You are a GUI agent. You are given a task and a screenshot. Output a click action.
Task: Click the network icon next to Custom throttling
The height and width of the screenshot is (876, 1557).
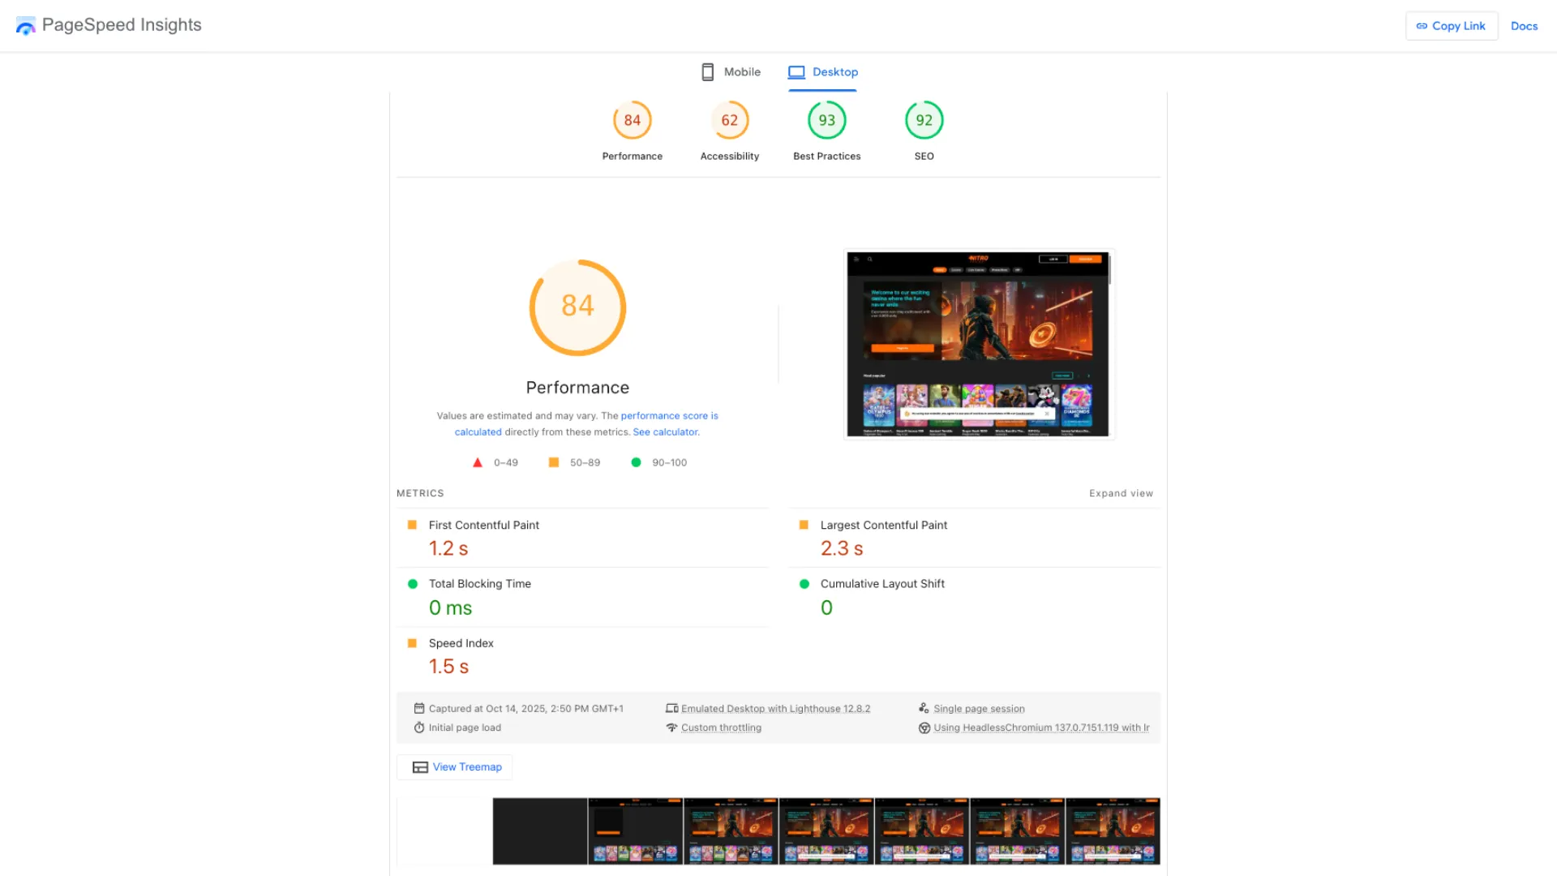pyautogui.click(x=672, y=728)
